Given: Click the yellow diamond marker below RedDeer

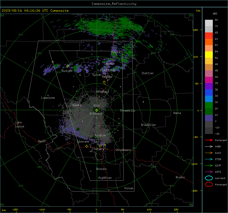Looking at the screenshot, I should pyautogui.click(x=104, y=82).
